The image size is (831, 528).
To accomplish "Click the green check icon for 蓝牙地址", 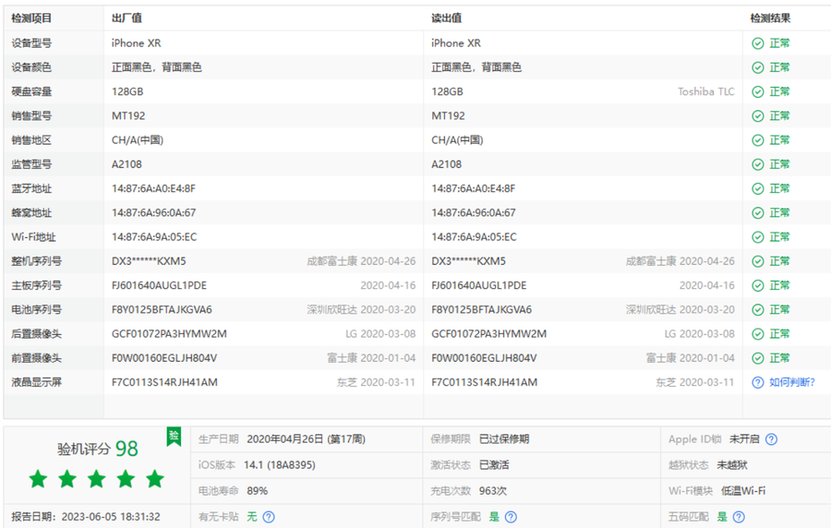I will pos(758,188).
